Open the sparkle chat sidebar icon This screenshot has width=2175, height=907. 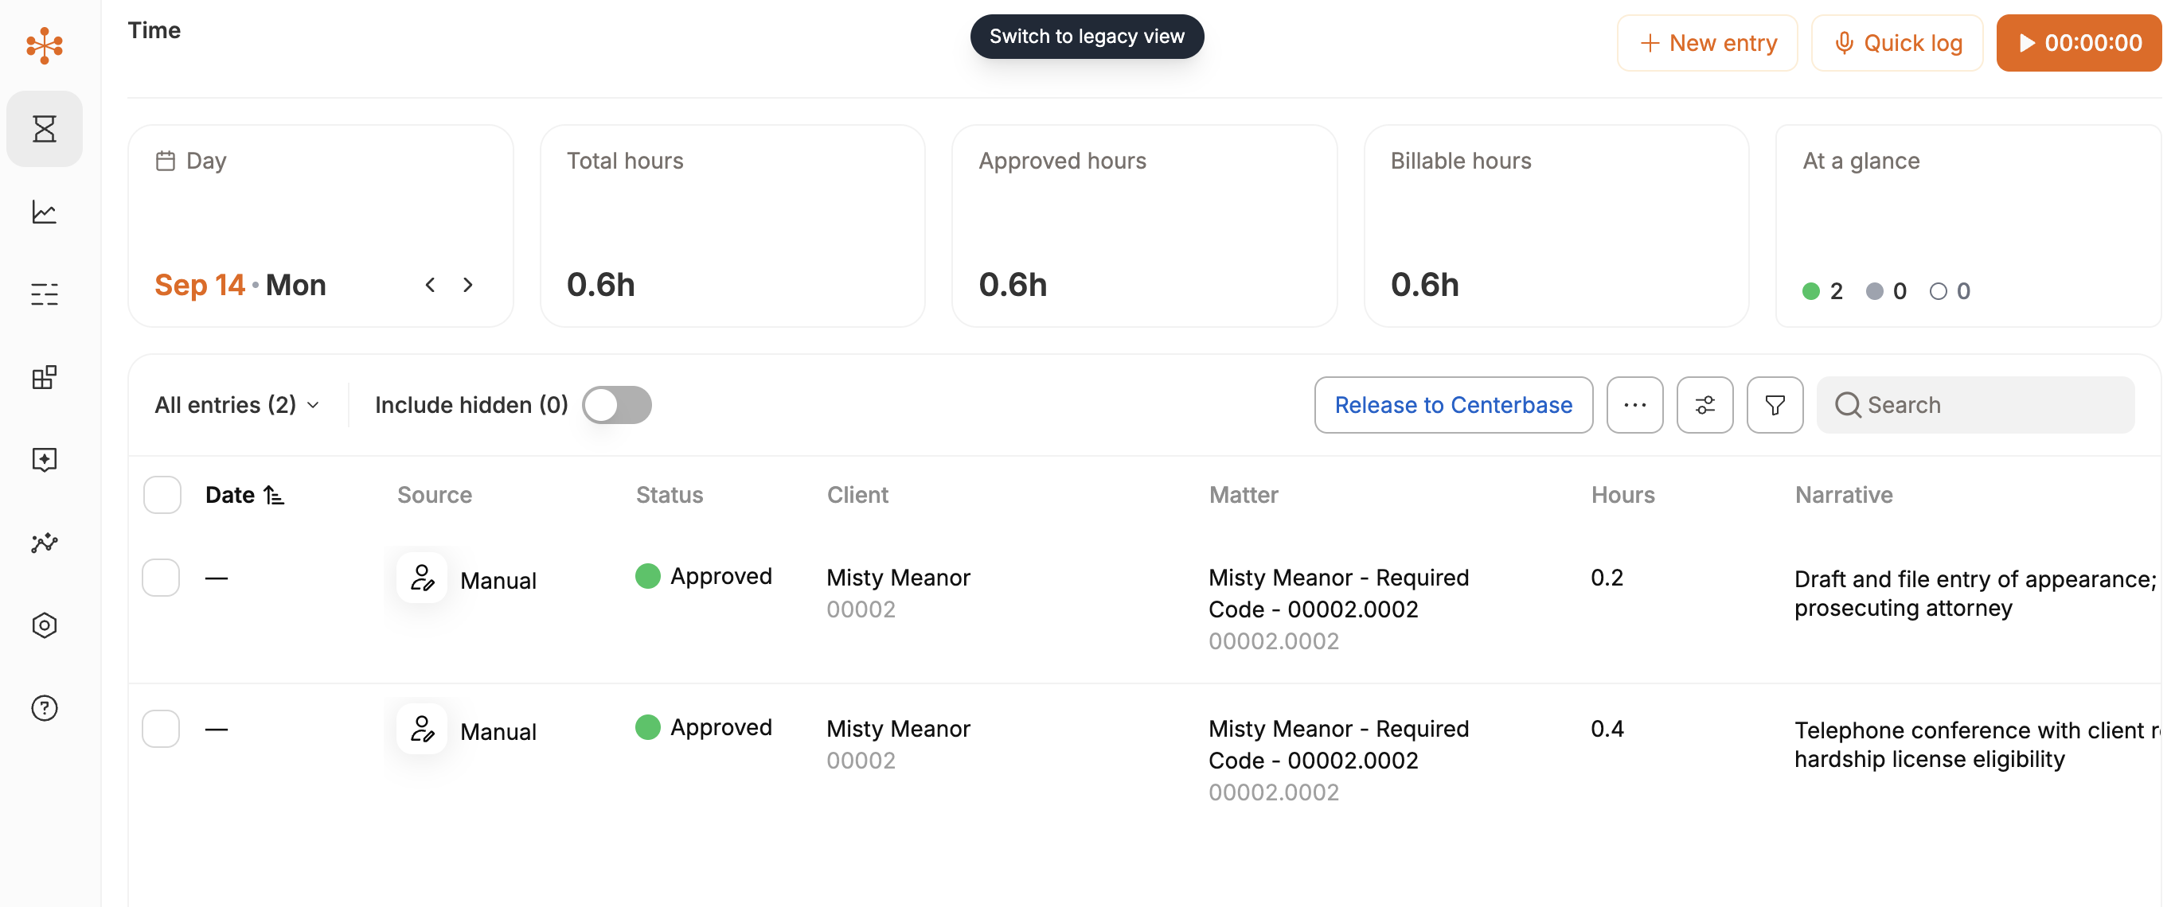44,460
